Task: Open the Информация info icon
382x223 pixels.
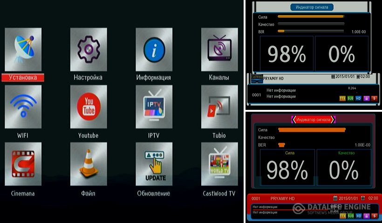Action: 154,49
